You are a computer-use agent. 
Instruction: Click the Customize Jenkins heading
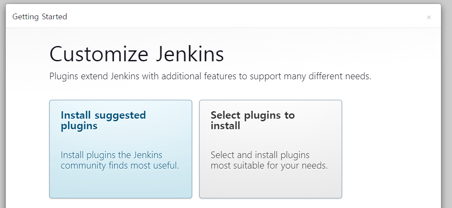[x=137, y=54]
